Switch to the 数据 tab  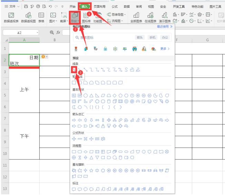[x=127, y=7]
